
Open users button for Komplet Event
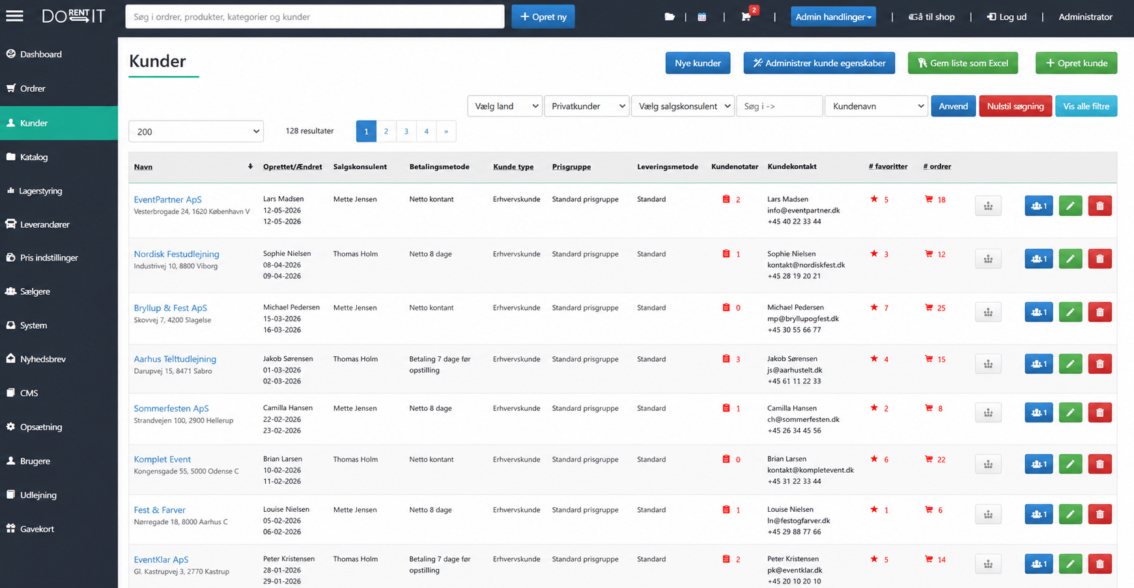[1039, 464]
